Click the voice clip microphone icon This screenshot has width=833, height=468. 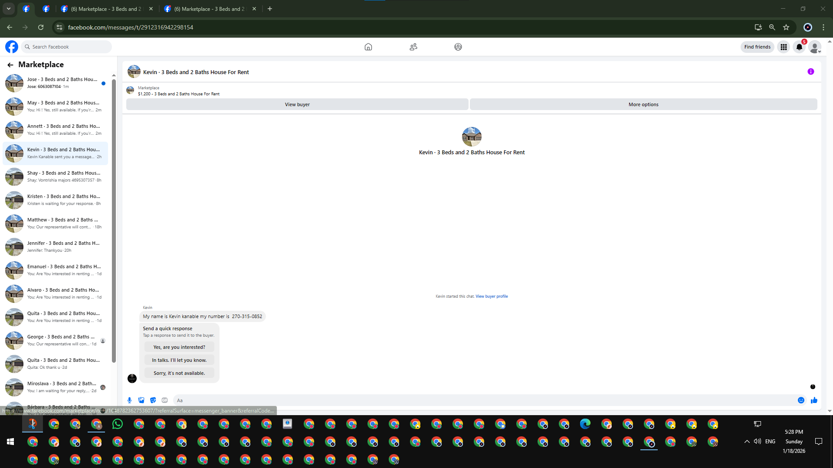pyautogui.click(x=129, y=400)
